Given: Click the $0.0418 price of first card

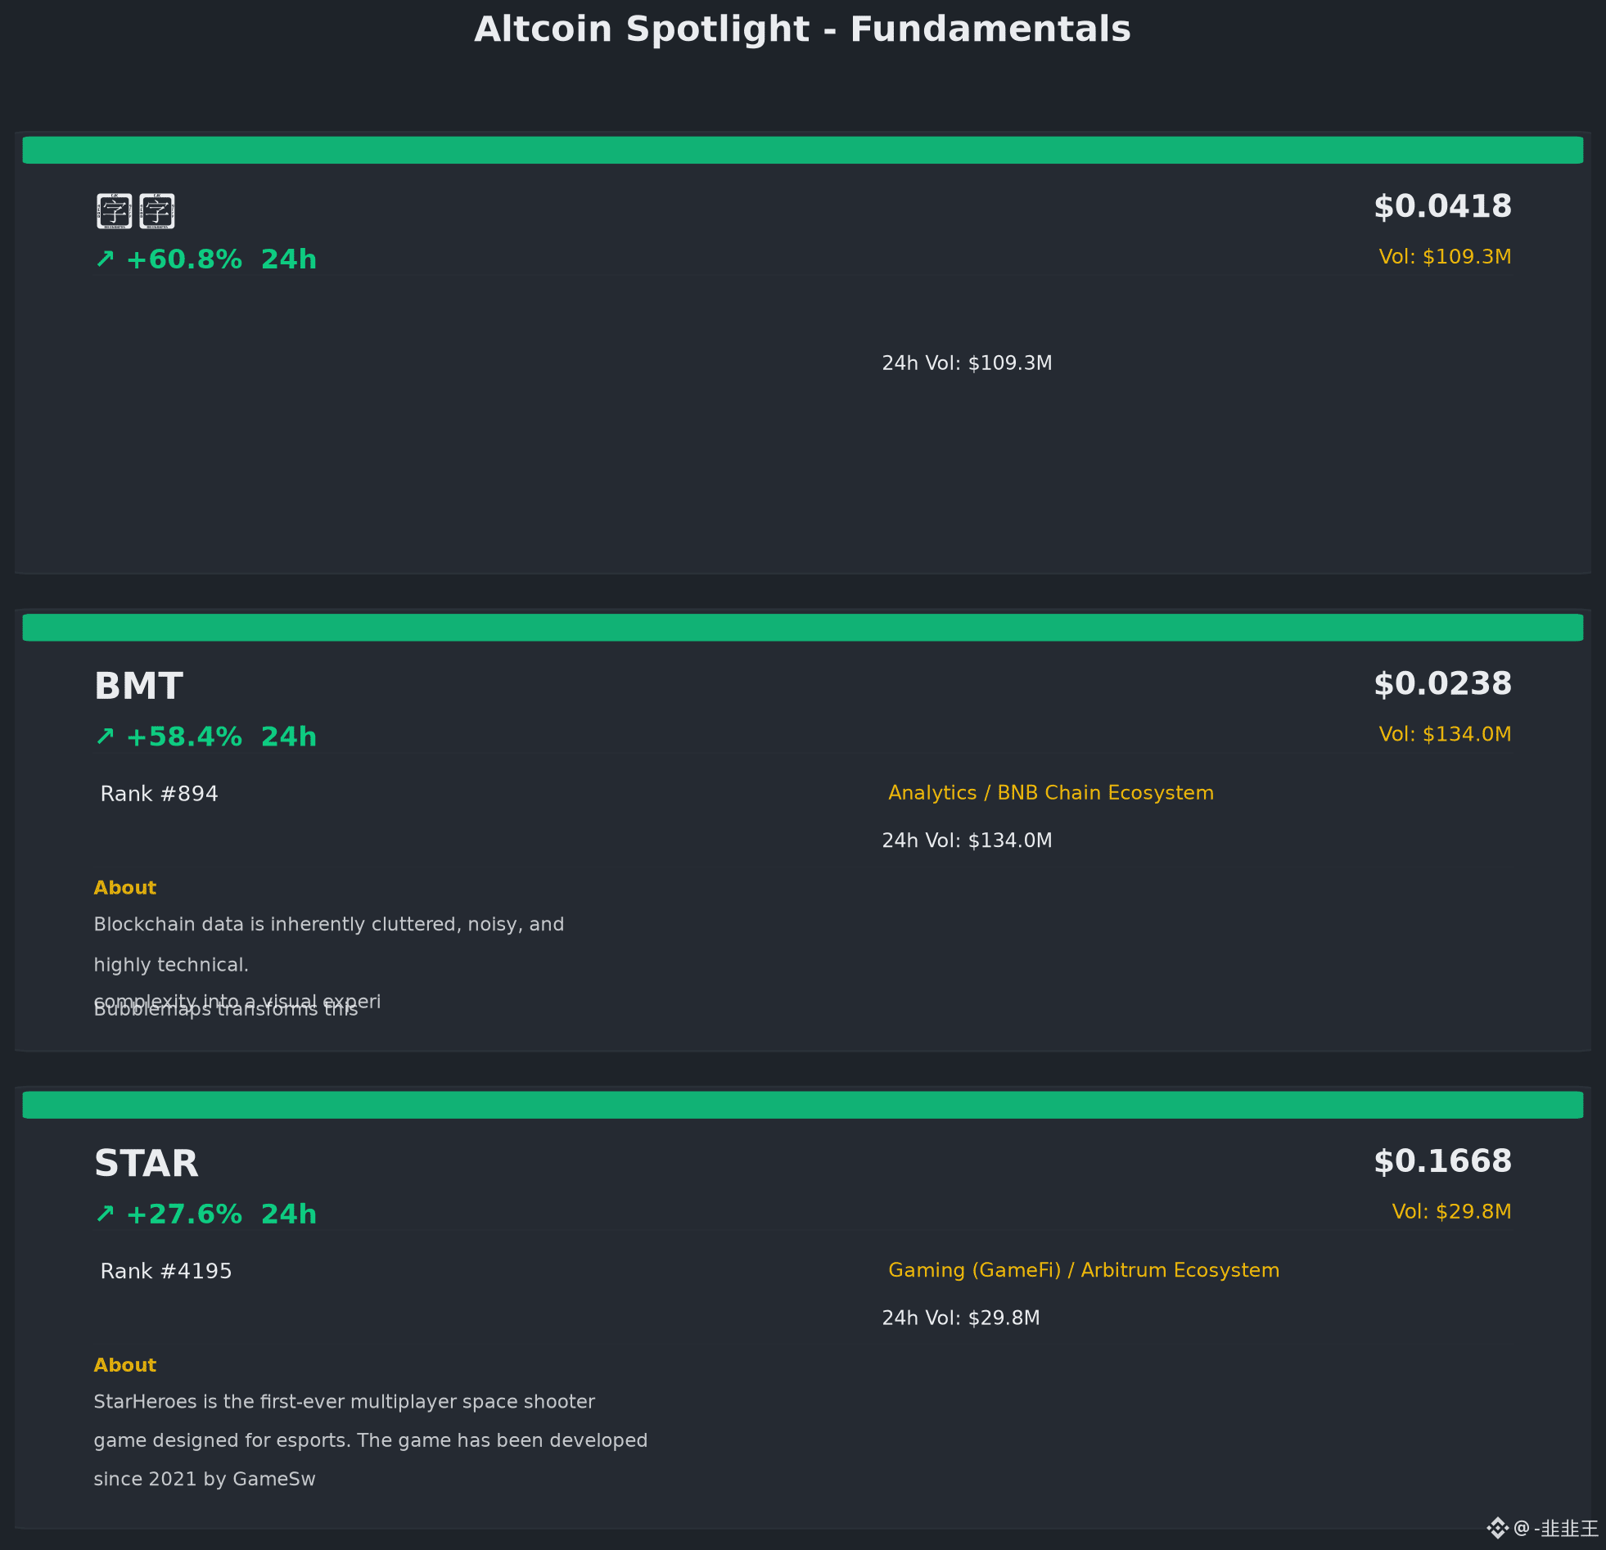Looking at the screenshot, I should point(1442,206).
